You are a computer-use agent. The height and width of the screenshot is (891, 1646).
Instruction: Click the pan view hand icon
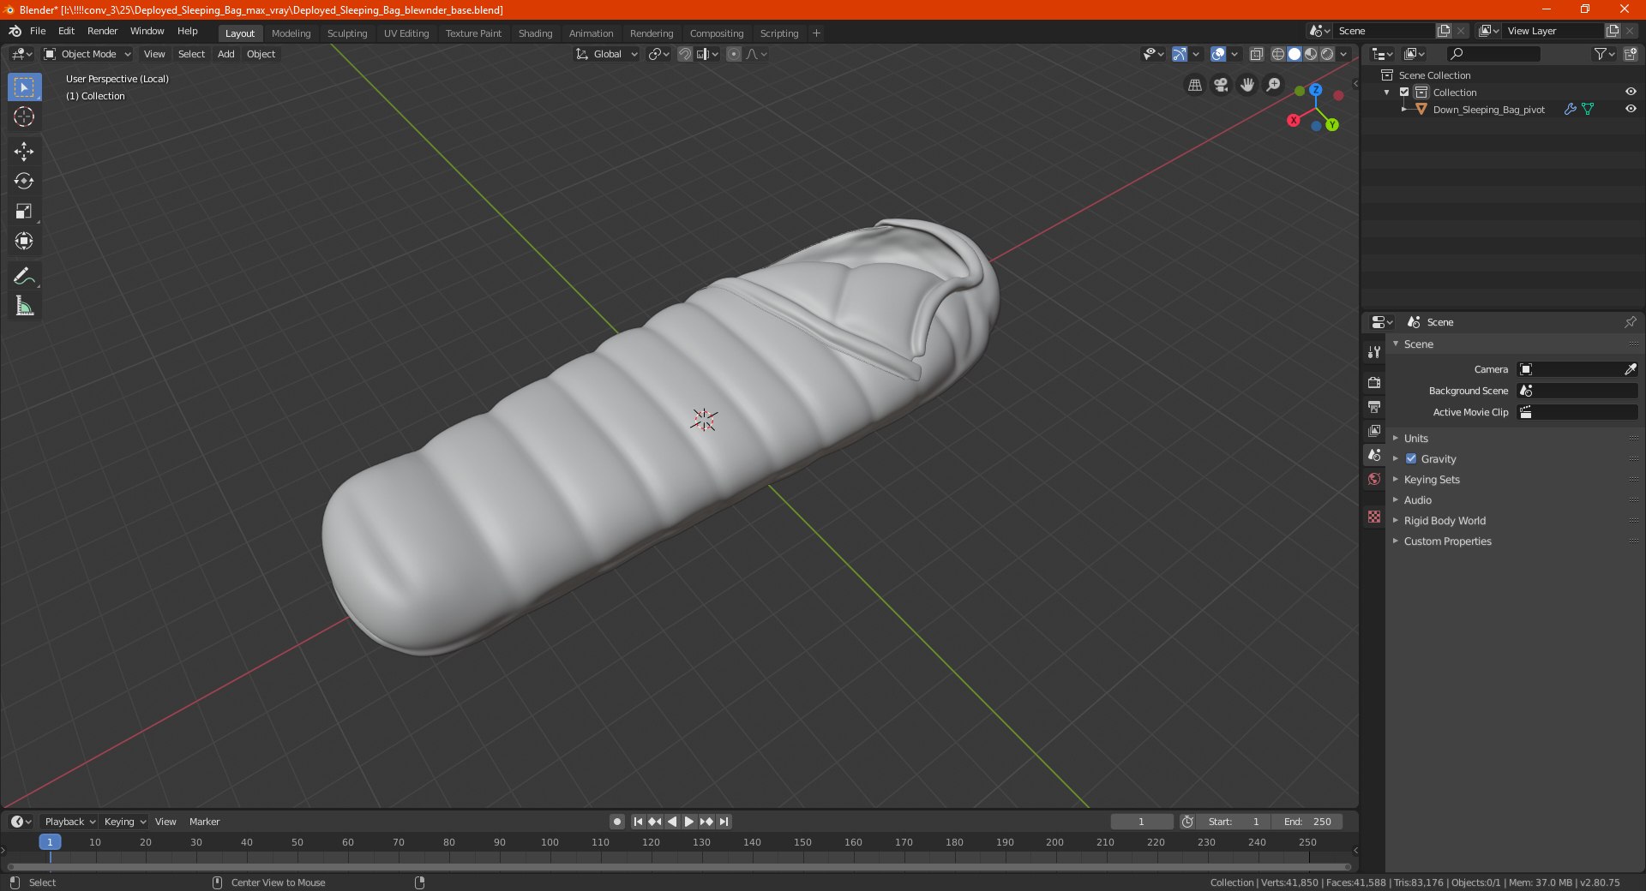coord(1247,85)
